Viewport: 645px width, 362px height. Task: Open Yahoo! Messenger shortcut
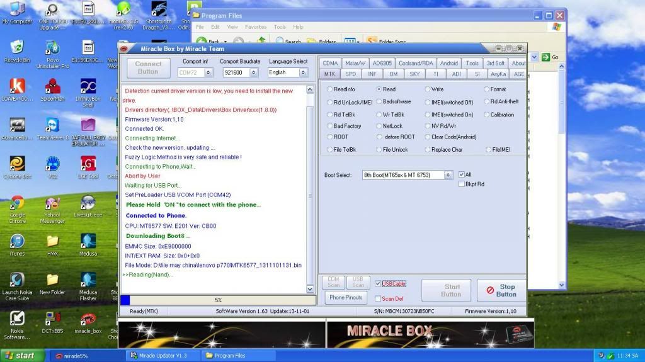pos(53,210)
